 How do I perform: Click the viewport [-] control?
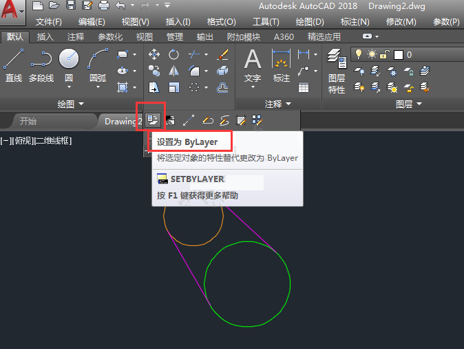click(x=6, y=141)
